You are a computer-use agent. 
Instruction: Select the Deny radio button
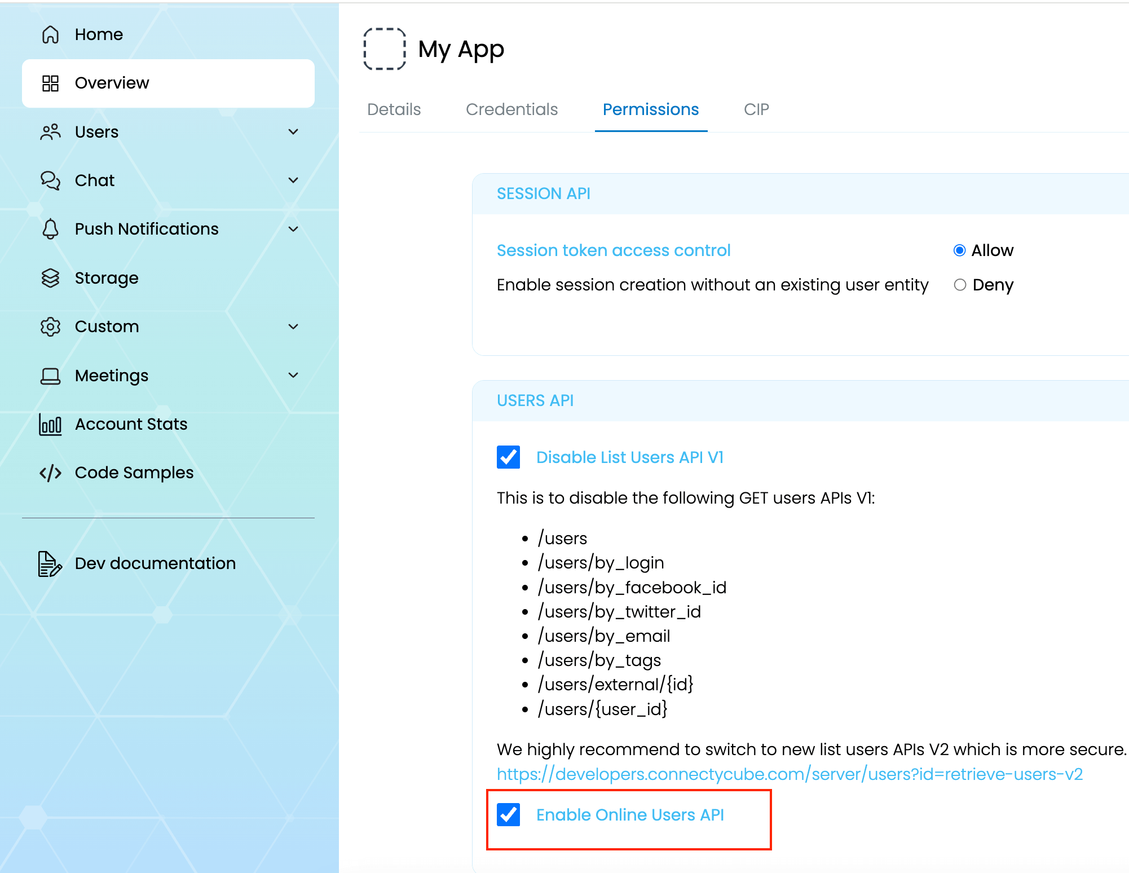pos(960,285)
